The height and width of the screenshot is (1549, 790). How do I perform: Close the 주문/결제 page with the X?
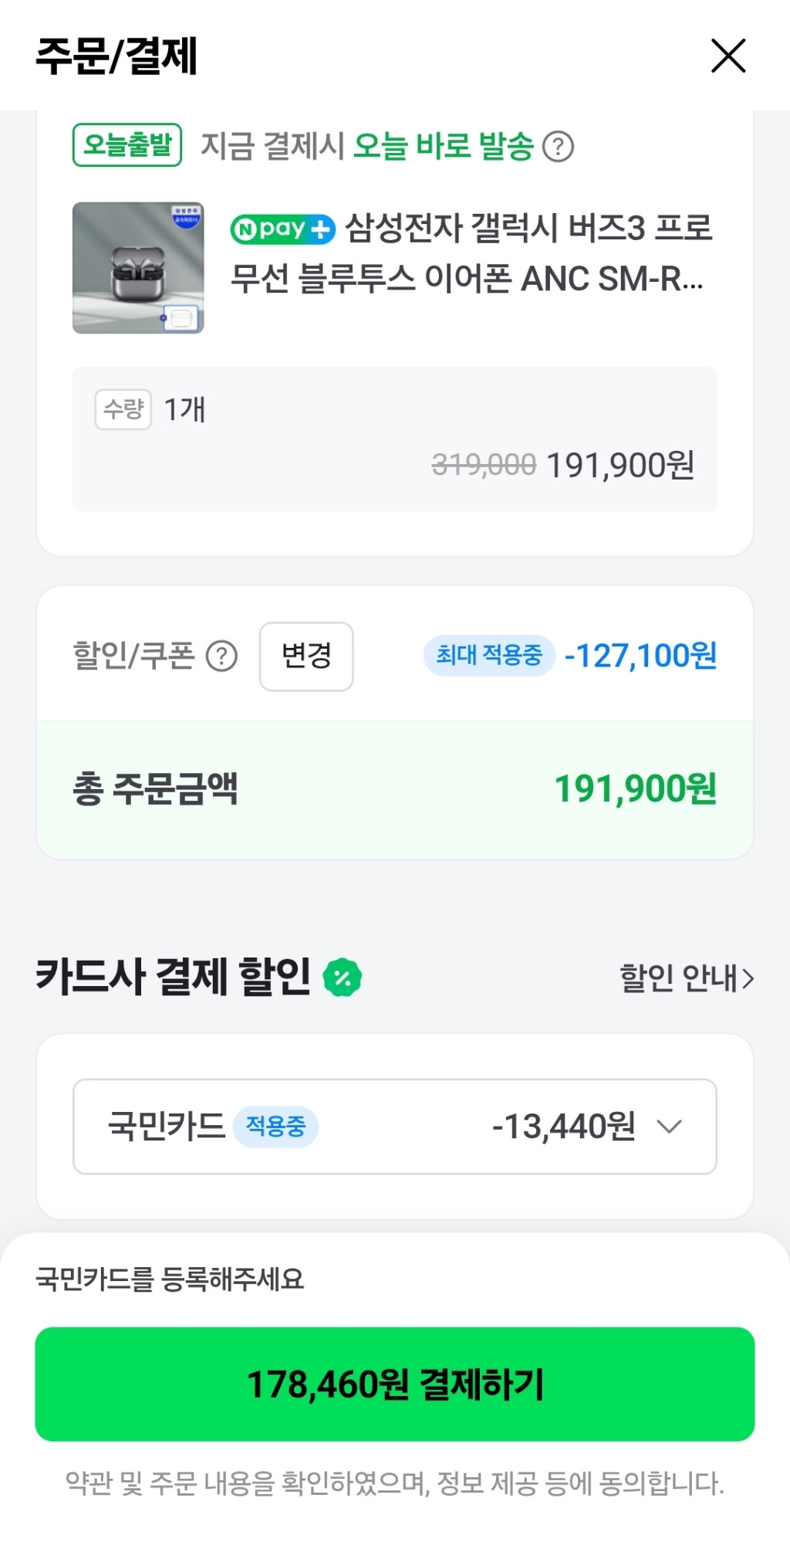pos(728,56)
